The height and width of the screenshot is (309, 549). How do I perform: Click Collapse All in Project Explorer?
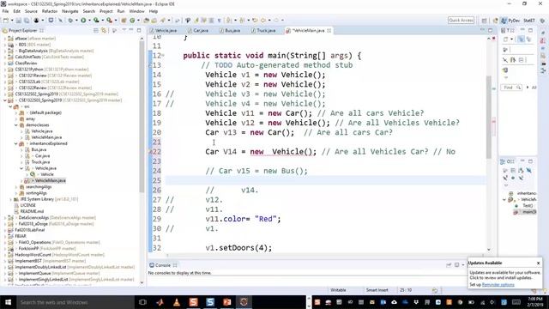tap(96, 31)
